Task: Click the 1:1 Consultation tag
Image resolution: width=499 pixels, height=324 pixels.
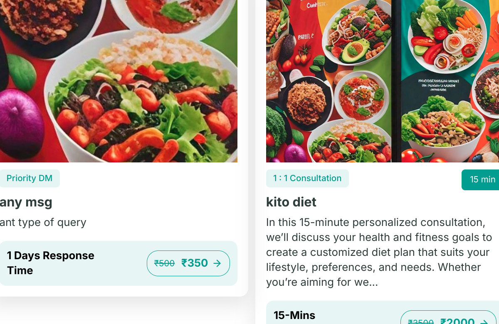Action: tap(307, 178)
